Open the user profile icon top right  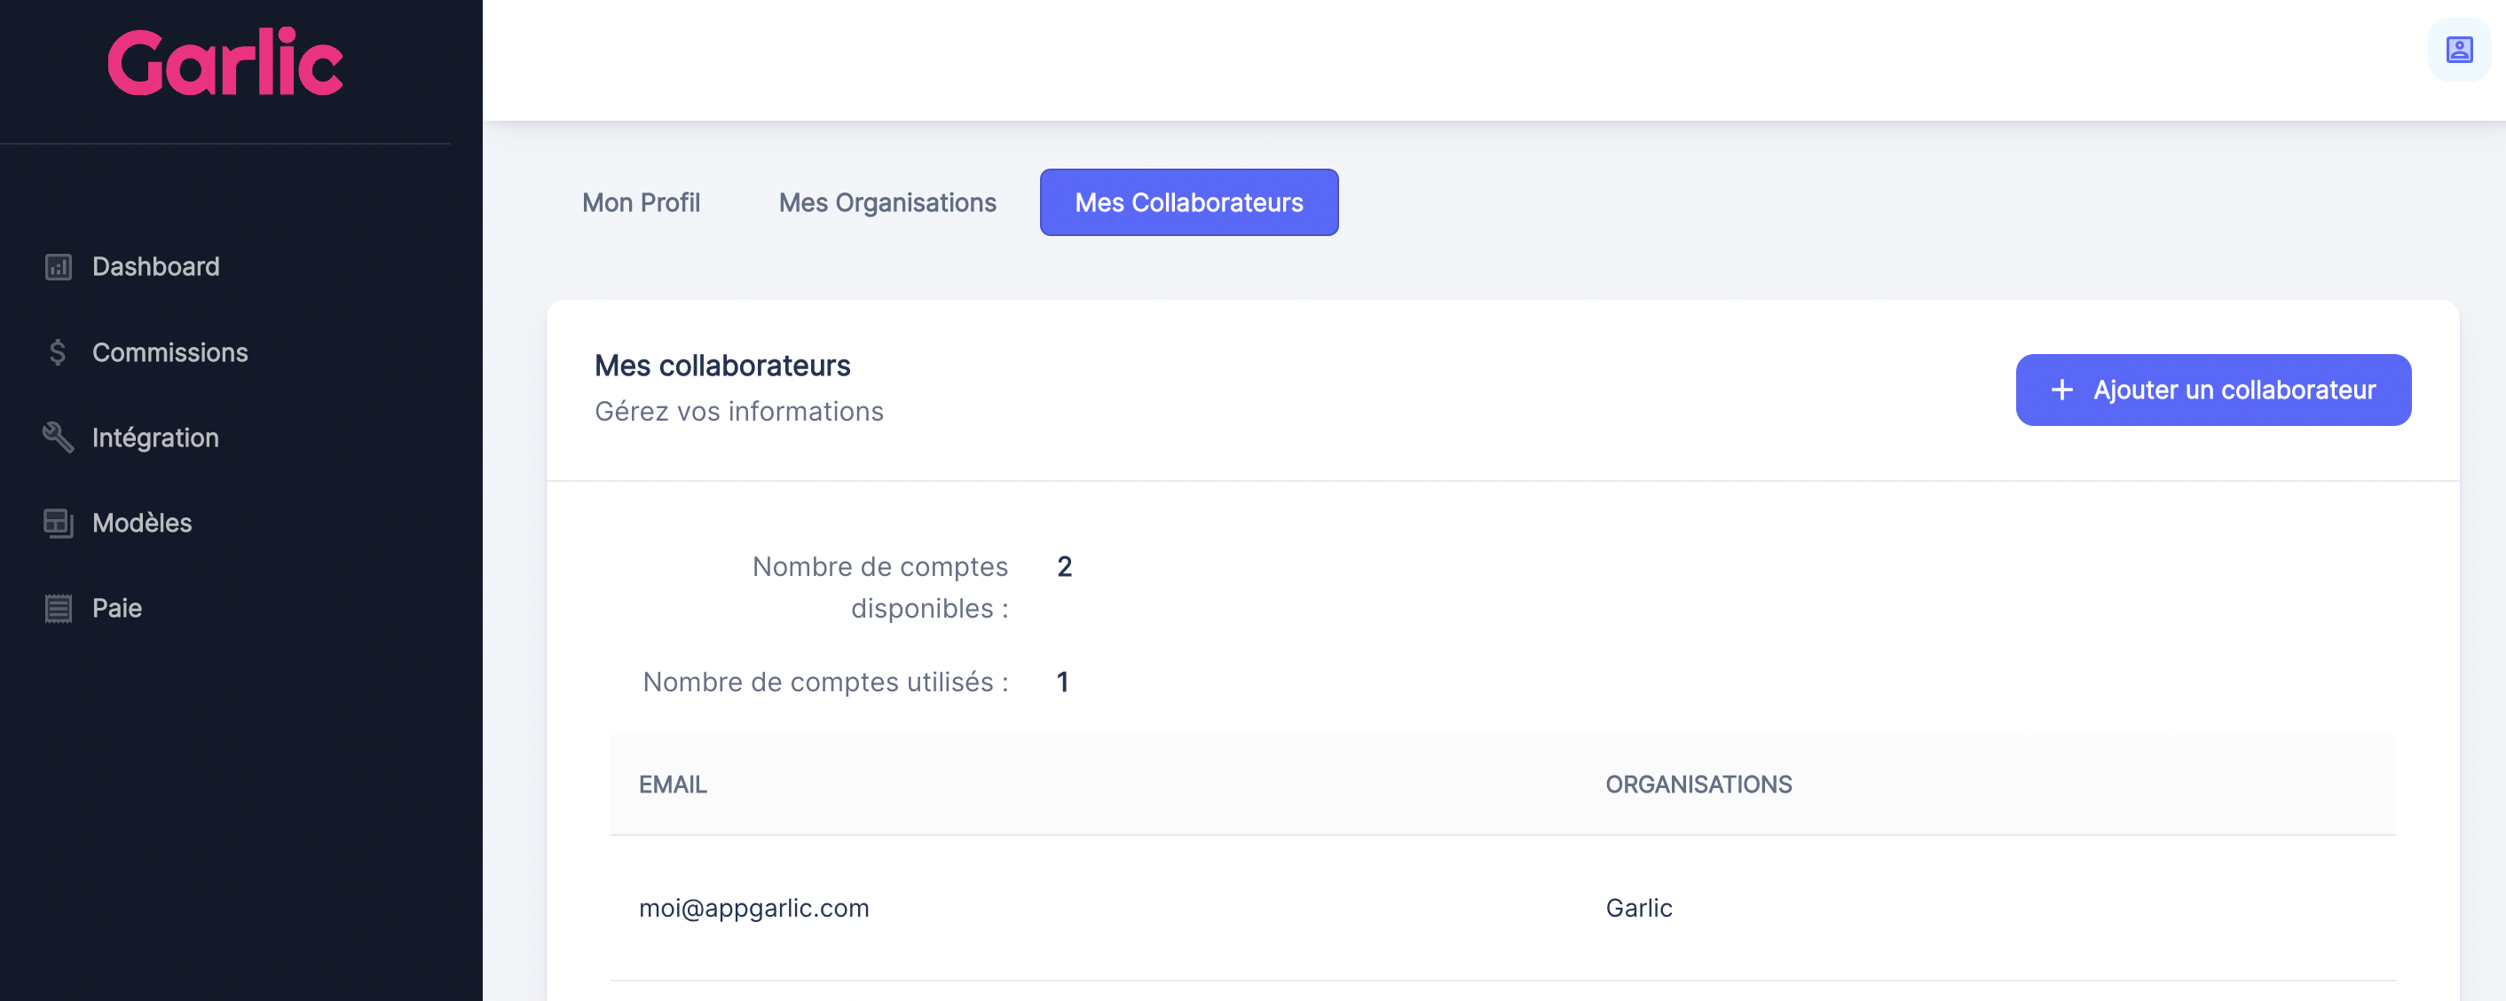(x=2458, y=50)
